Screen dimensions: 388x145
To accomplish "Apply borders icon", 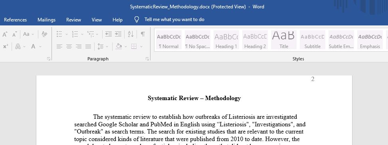I will 134,46.
